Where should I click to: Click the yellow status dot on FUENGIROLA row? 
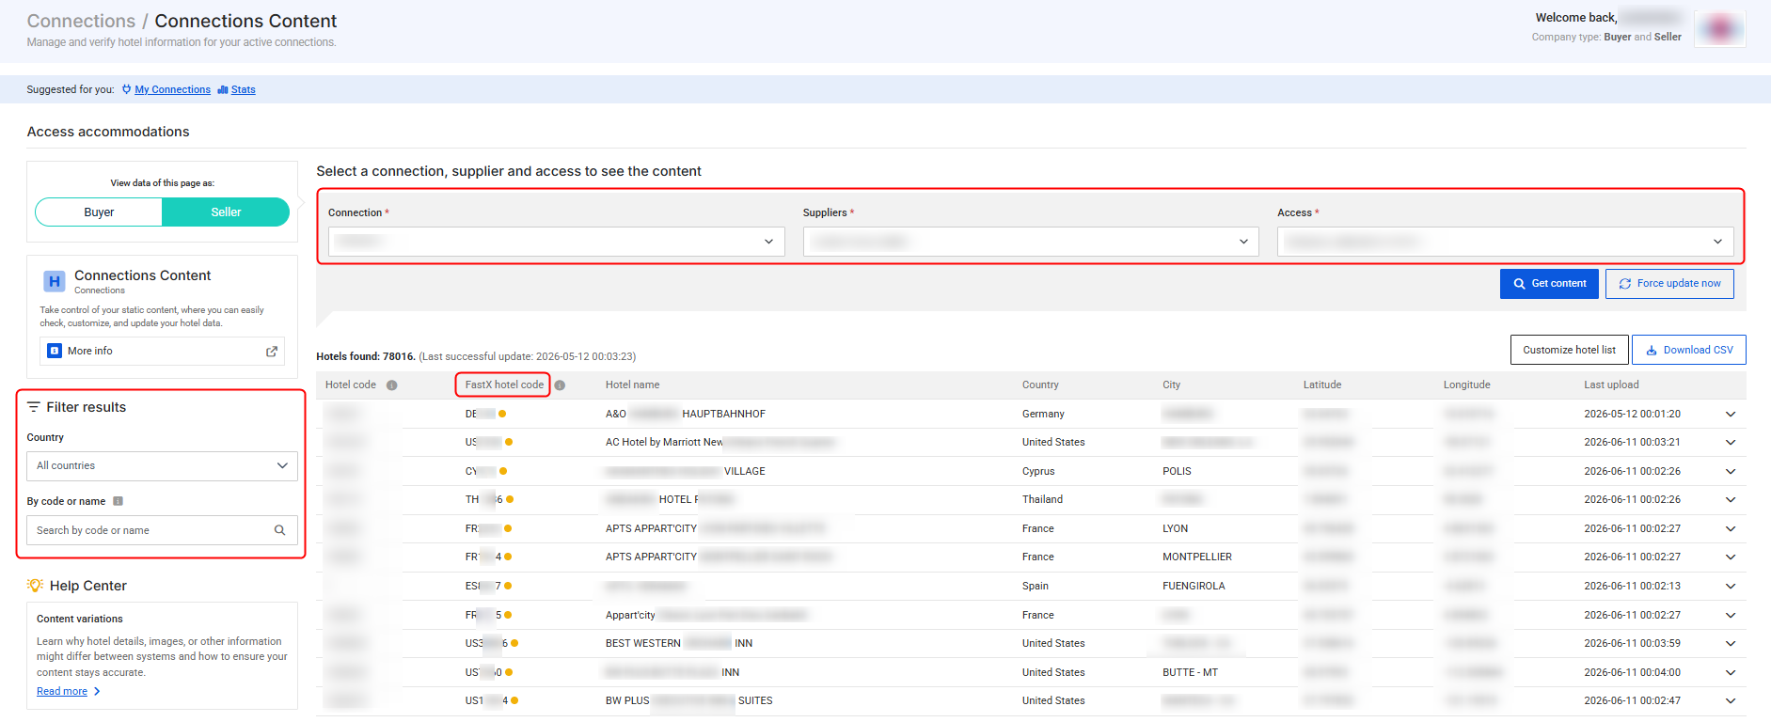508,586
